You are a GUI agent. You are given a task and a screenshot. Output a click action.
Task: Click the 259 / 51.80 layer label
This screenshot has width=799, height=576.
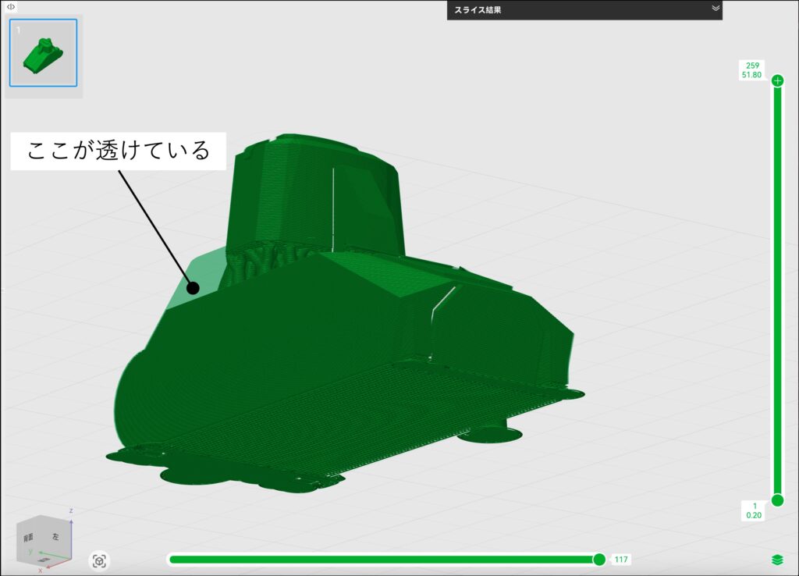752,70
